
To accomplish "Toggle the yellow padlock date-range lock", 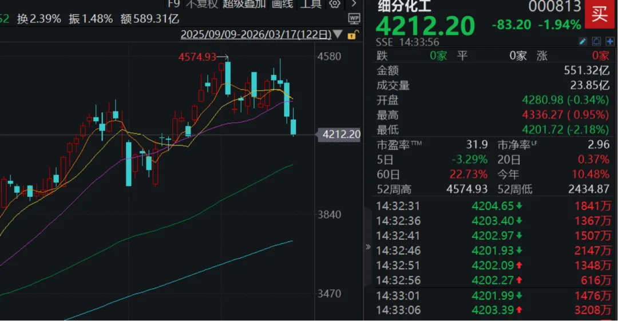I will coord(352,35).
